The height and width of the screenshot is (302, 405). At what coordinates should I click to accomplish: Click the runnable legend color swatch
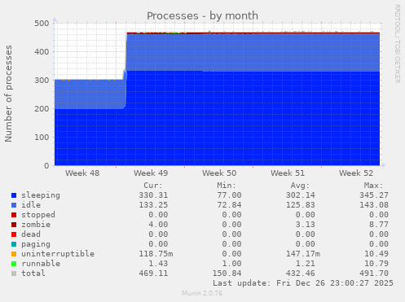(14, 264)
